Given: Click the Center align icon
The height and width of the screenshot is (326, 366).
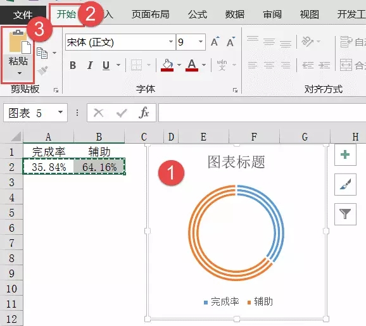Looking at the screenshot, I should tap(269, 65).
